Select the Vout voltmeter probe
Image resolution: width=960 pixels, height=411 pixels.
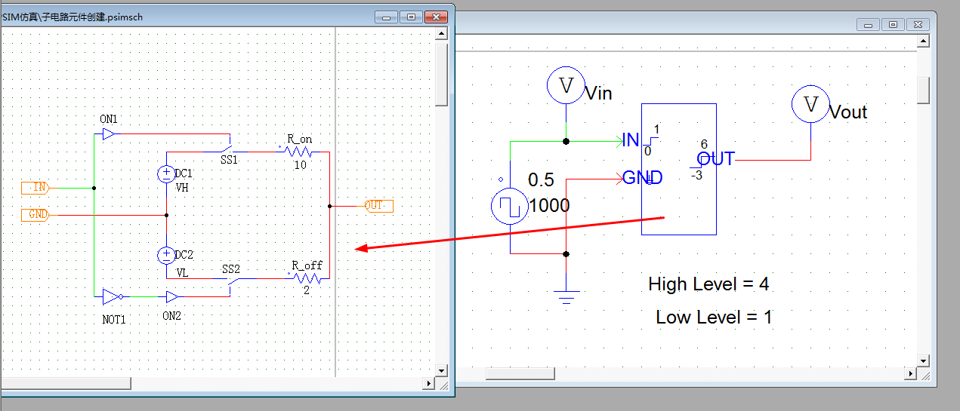coord(810,104)
